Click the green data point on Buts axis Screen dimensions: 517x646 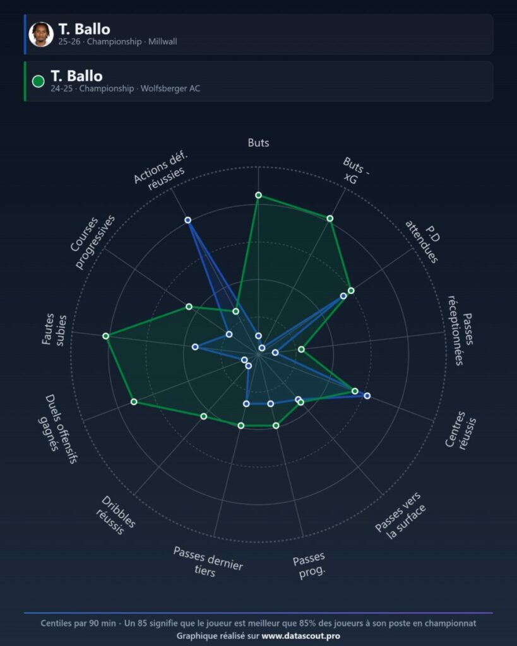259,195
